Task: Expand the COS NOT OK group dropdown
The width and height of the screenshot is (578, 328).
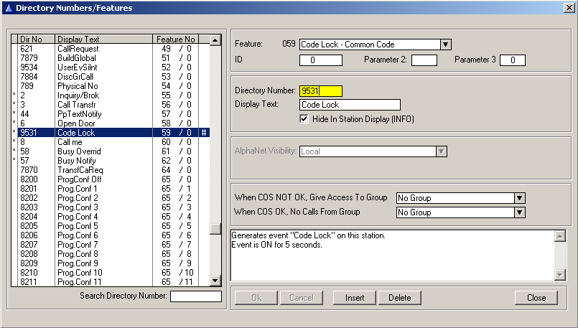Action: (x=520, y=198)
